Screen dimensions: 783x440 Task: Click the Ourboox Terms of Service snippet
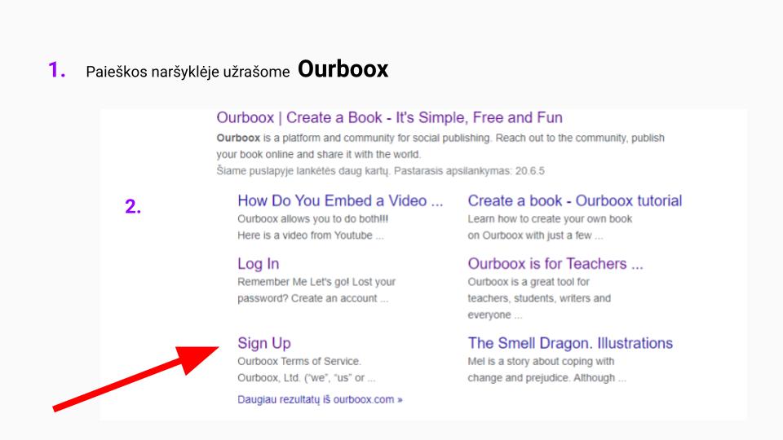pyautogui.click(x=299, y=361)
